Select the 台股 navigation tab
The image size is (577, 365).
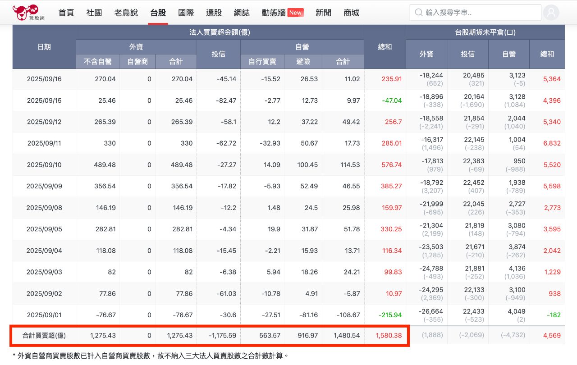tap(158, 13)
